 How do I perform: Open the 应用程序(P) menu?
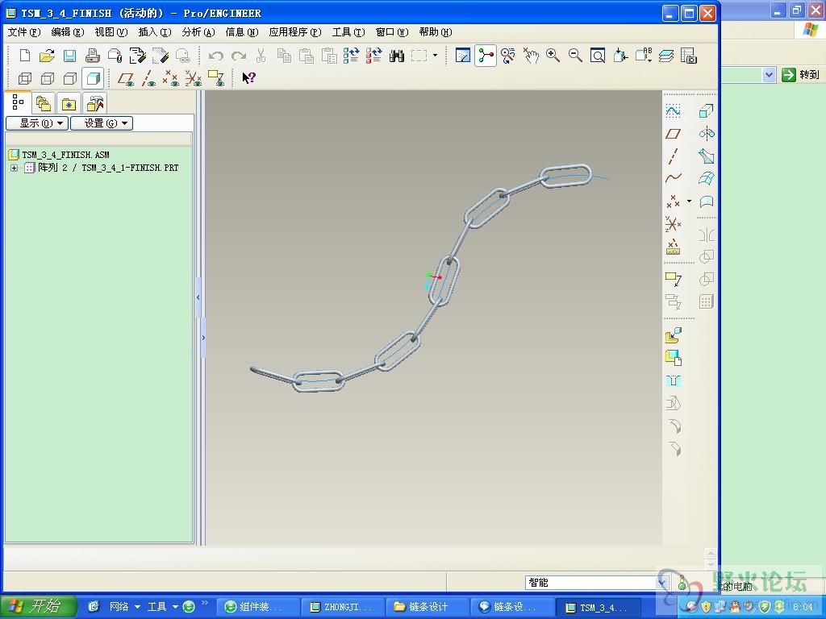[295, 32]
